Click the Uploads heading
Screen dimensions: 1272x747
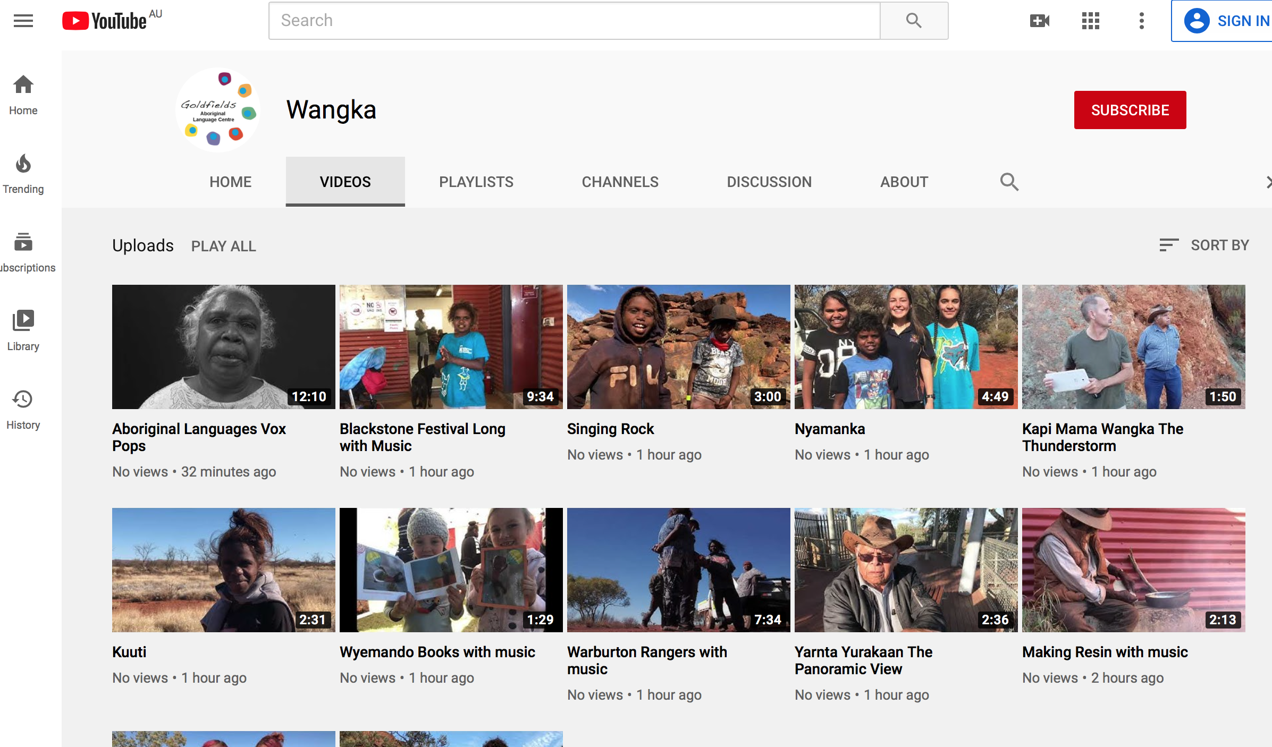(143, 245)
